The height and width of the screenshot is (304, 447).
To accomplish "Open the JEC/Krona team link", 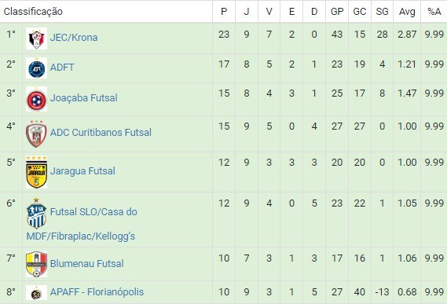I will [x=74, y=38].
